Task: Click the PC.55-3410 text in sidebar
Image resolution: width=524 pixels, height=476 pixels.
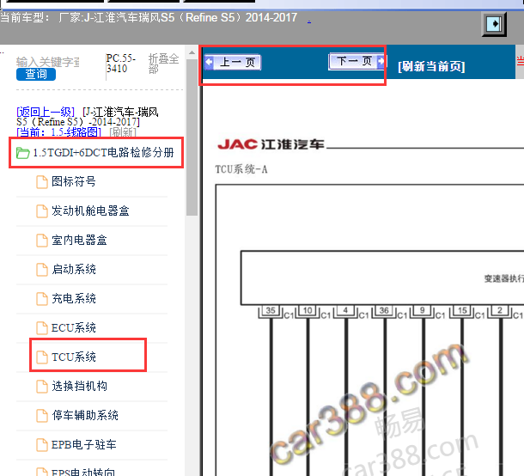Action: (x=121, y=64)
